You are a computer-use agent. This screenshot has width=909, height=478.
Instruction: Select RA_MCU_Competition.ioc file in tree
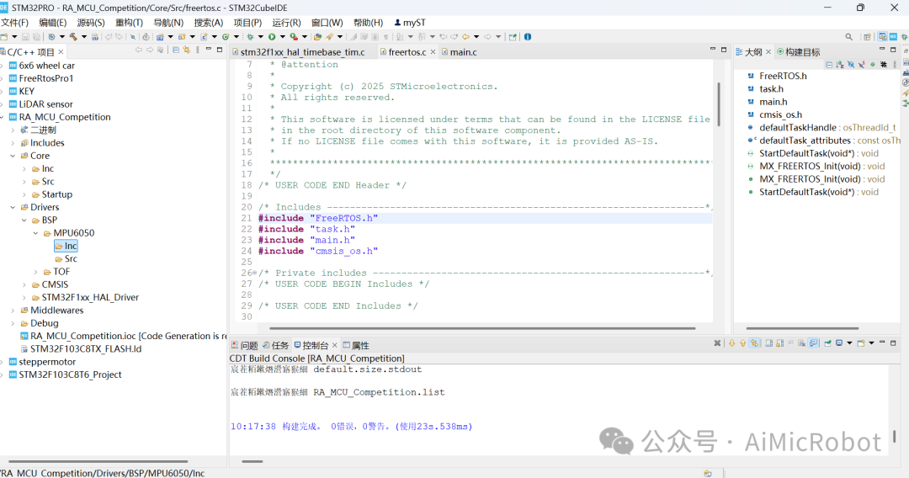click(x=123, y=336)
